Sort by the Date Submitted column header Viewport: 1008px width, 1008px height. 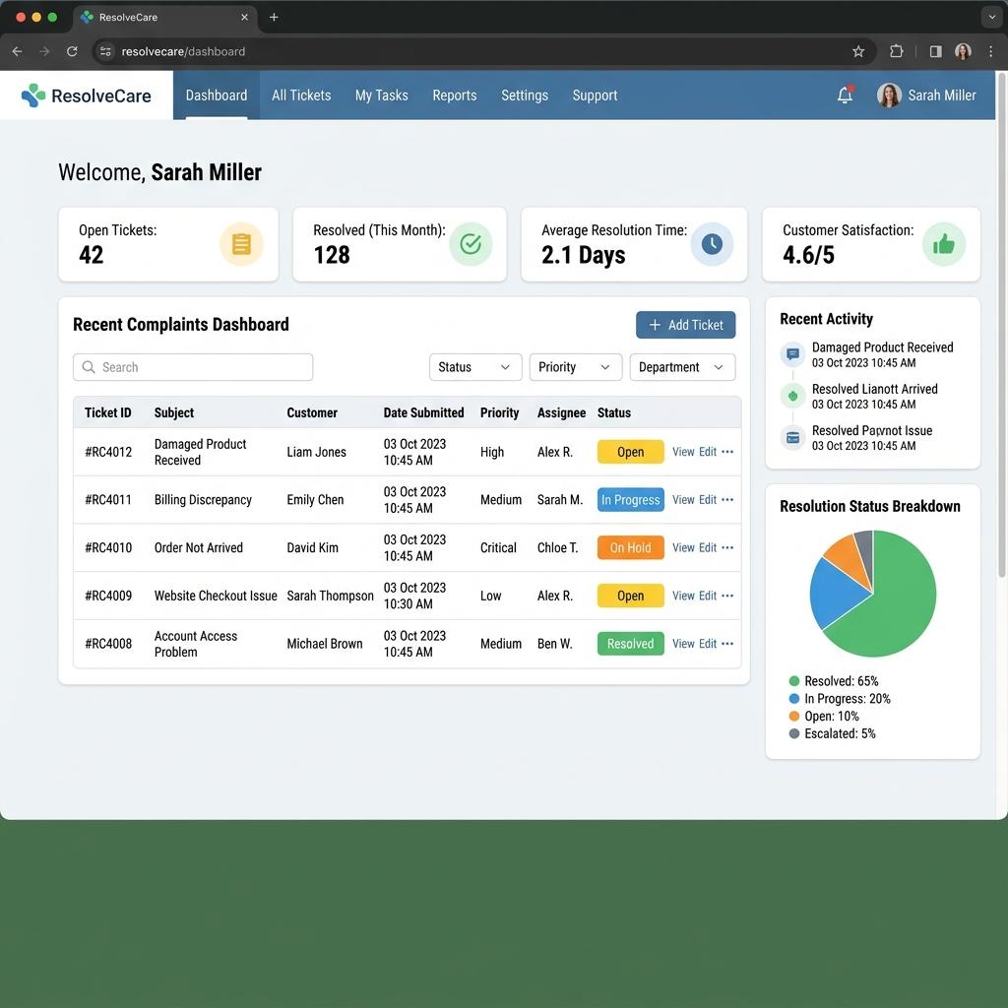coord(423,412)
